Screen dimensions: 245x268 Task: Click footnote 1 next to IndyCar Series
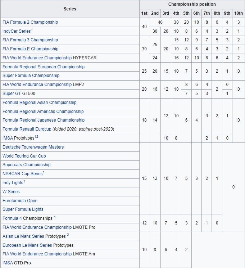tap(32, 30)
